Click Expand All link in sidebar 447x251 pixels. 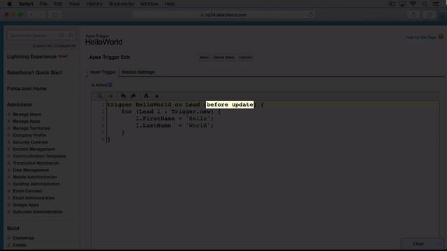42,45
